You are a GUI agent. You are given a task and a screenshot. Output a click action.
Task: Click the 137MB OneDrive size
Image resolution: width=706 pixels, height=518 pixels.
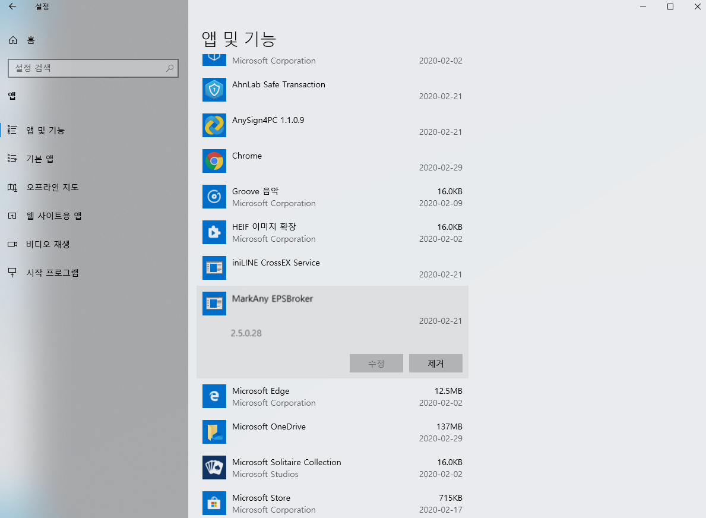[449, 427]
